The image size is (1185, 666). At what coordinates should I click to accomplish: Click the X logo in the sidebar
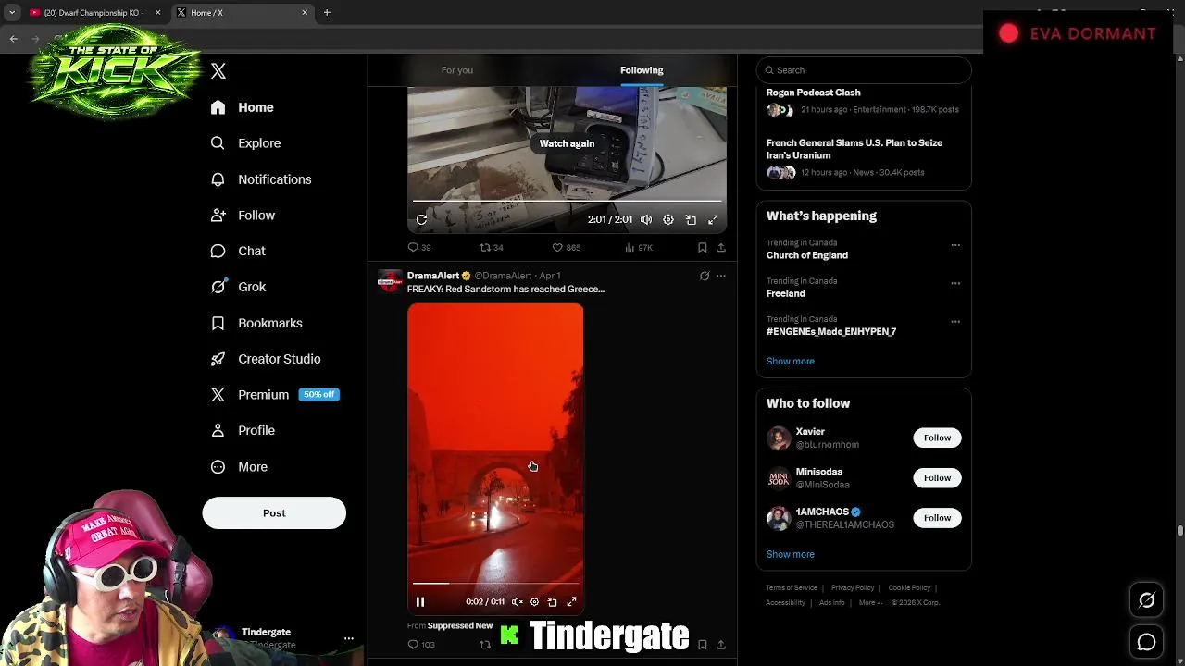[218, 71]
